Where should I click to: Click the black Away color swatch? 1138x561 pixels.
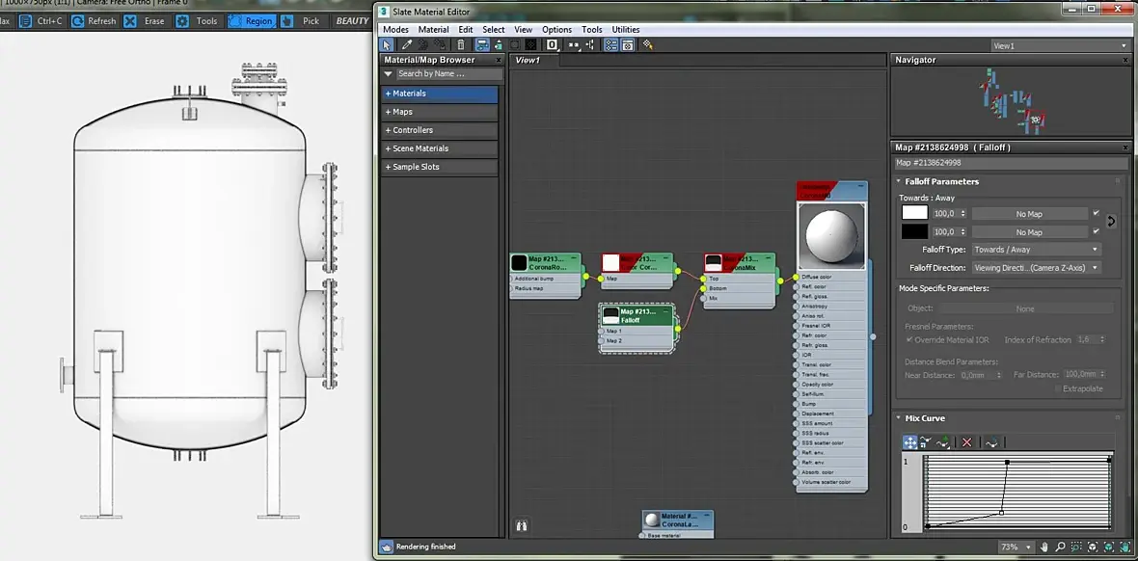(914, 231)
